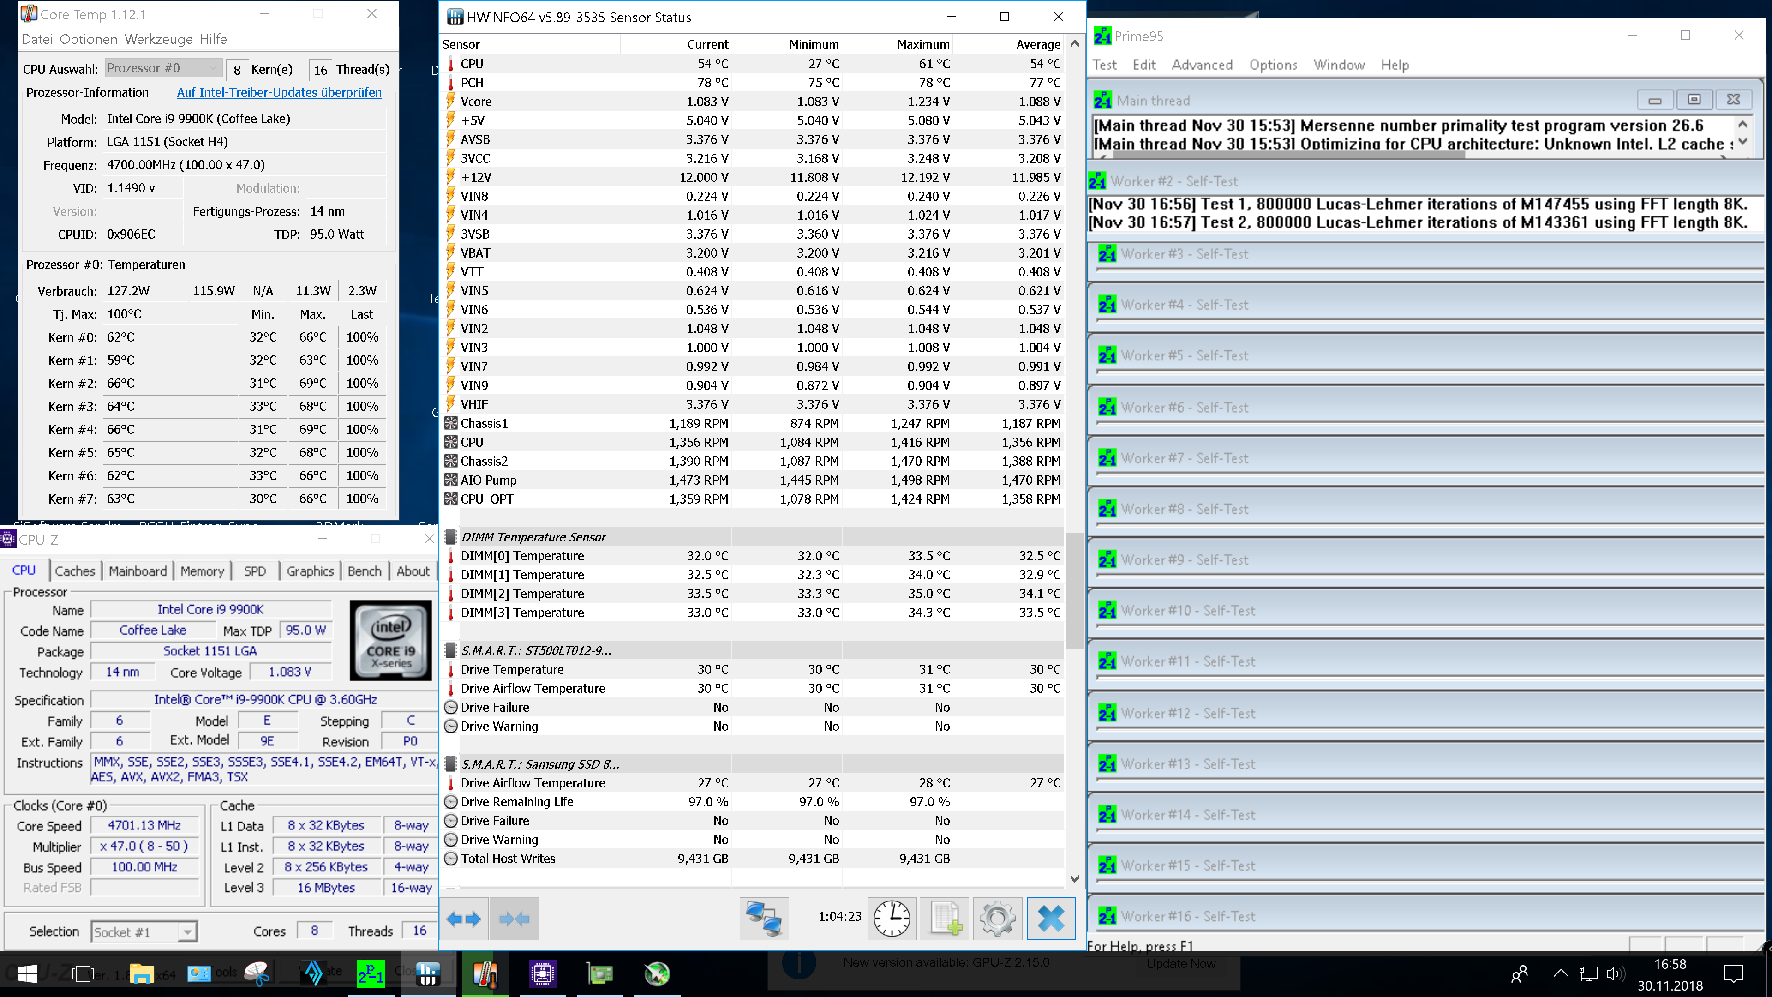Minimize the Prime95 Main thread child window
The width and height of the screenshot is (1772, 997).
[1655, 100]
